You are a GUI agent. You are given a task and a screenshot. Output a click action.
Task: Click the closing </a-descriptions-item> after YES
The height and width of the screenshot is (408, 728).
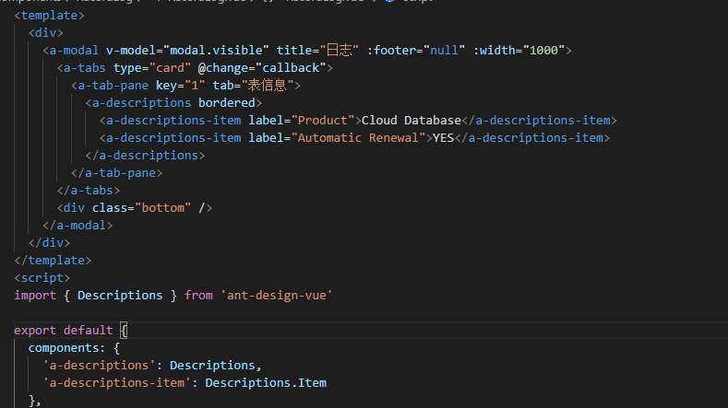click(532, 138)
